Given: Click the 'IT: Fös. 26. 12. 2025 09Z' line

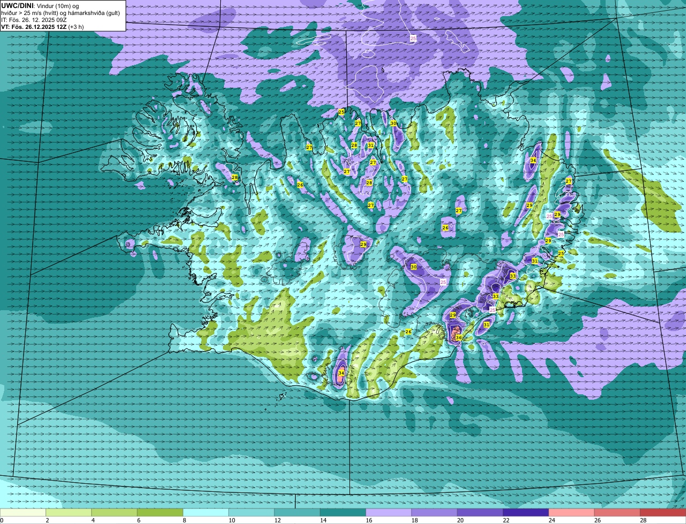Looking at the screenshot, I should pyautogui.click(x=34, y=20).
